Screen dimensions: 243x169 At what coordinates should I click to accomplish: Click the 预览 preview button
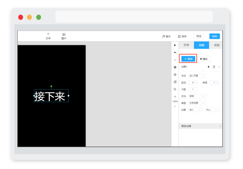(x=199, y=36)
